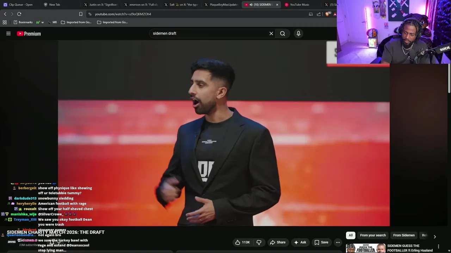Open site information icon beside the URL
The image size is (451, 253).
(90, 14)
